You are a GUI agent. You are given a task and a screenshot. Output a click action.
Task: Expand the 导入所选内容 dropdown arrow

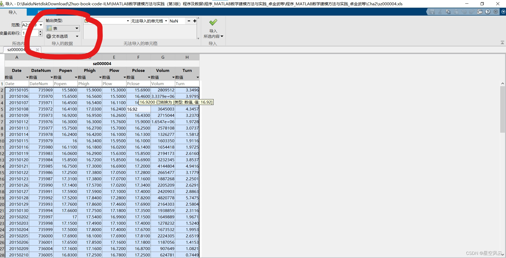click(222, 36)
